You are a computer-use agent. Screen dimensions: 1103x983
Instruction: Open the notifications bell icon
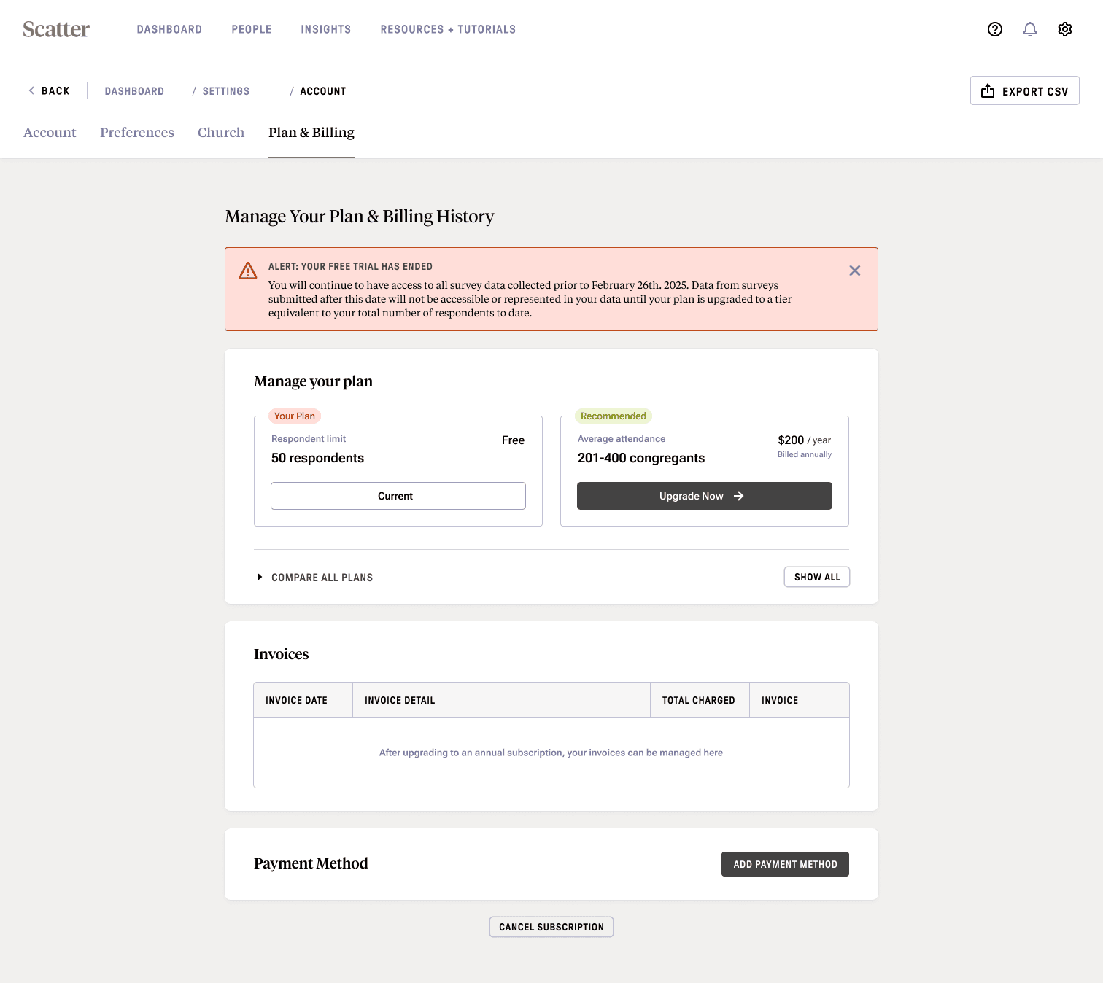1030,29
